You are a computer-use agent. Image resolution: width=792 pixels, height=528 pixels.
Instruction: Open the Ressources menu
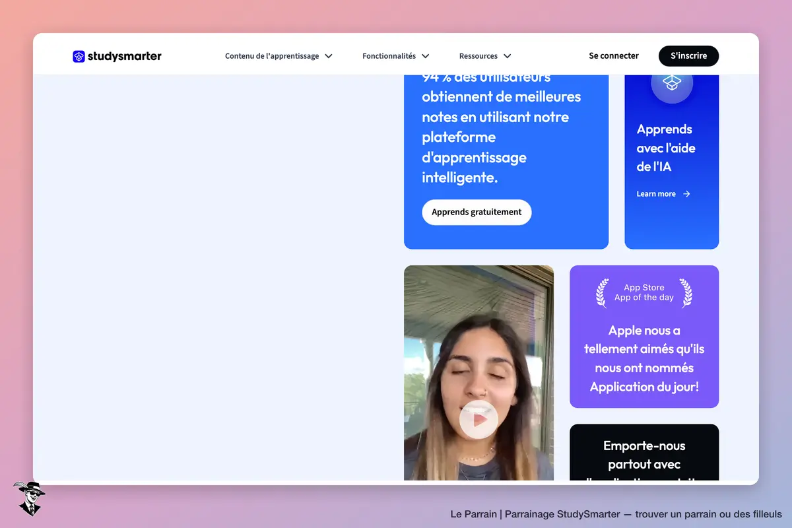tap(485, 56)
